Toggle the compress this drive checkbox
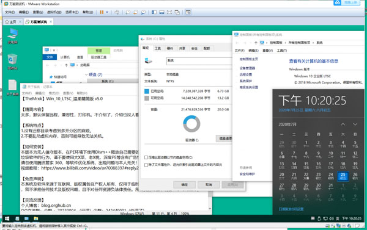Image resolution: width=367 pixels, height=230 pixels. pyautogui.click(x=146, y=157)
